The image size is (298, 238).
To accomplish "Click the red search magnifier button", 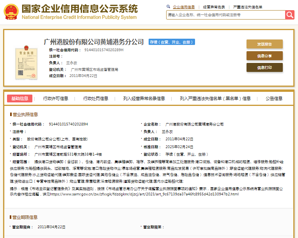I will pyautogui.click(x=290, y=15).
